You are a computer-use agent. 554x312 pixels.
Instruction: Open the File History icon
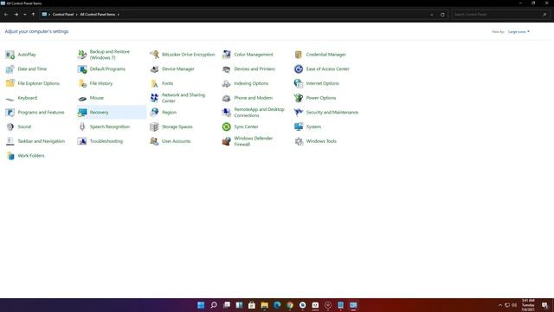click(82, 83)
